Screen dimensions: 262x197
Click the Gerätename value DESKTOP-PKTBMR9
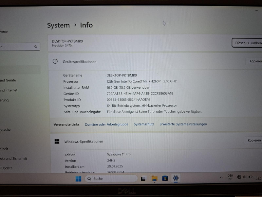pos(122,75)
